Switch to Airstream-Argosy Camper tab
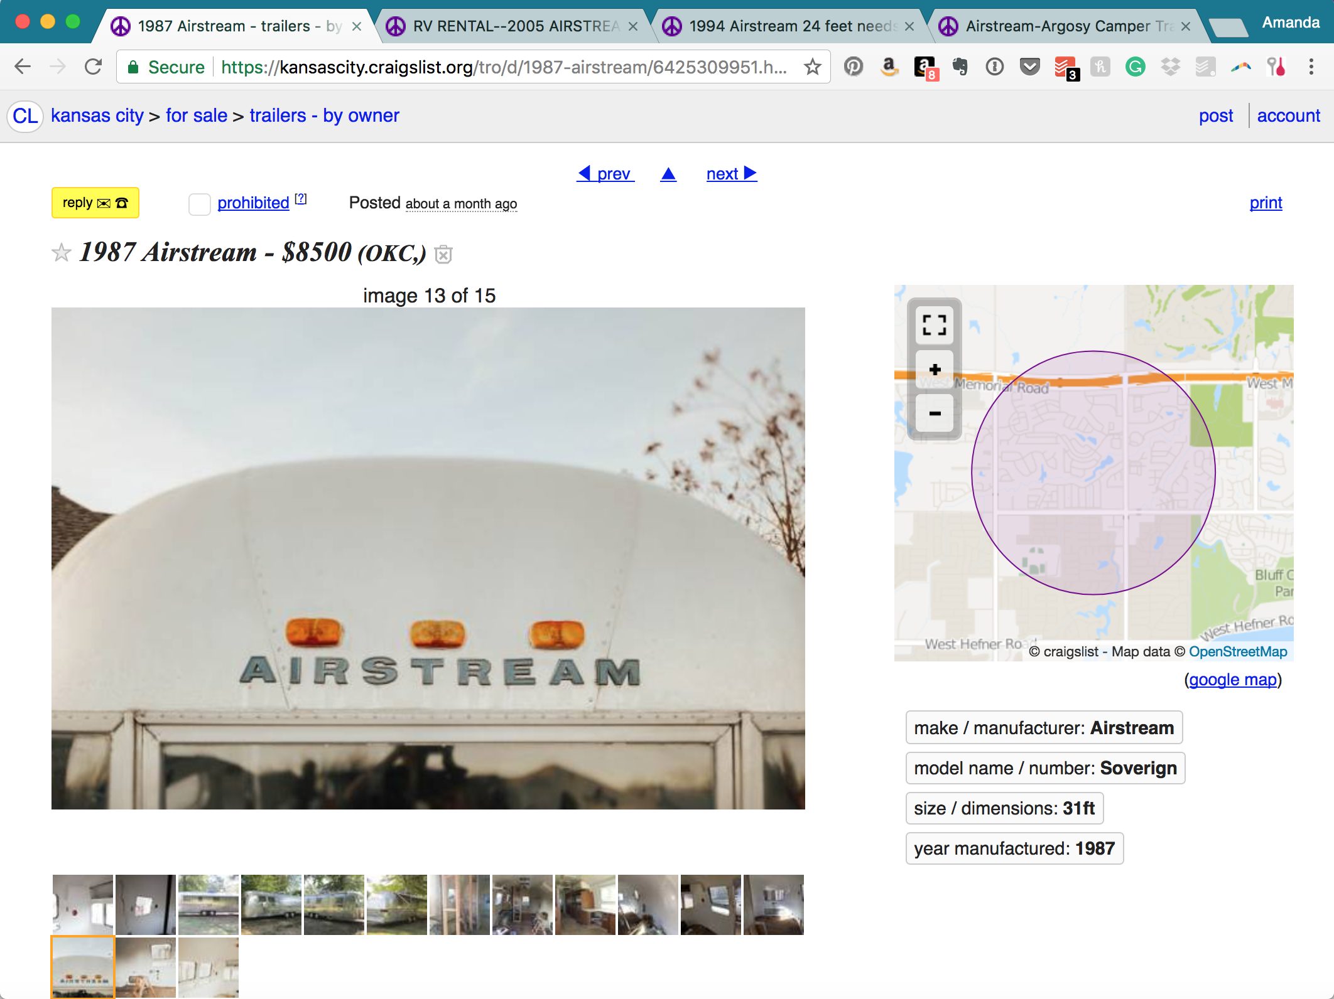The height and width of the screenshot is (999, 1334). pos(1068,26)
